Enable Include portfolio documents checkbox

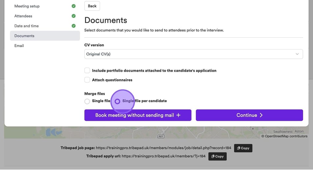tap(87, 71)
